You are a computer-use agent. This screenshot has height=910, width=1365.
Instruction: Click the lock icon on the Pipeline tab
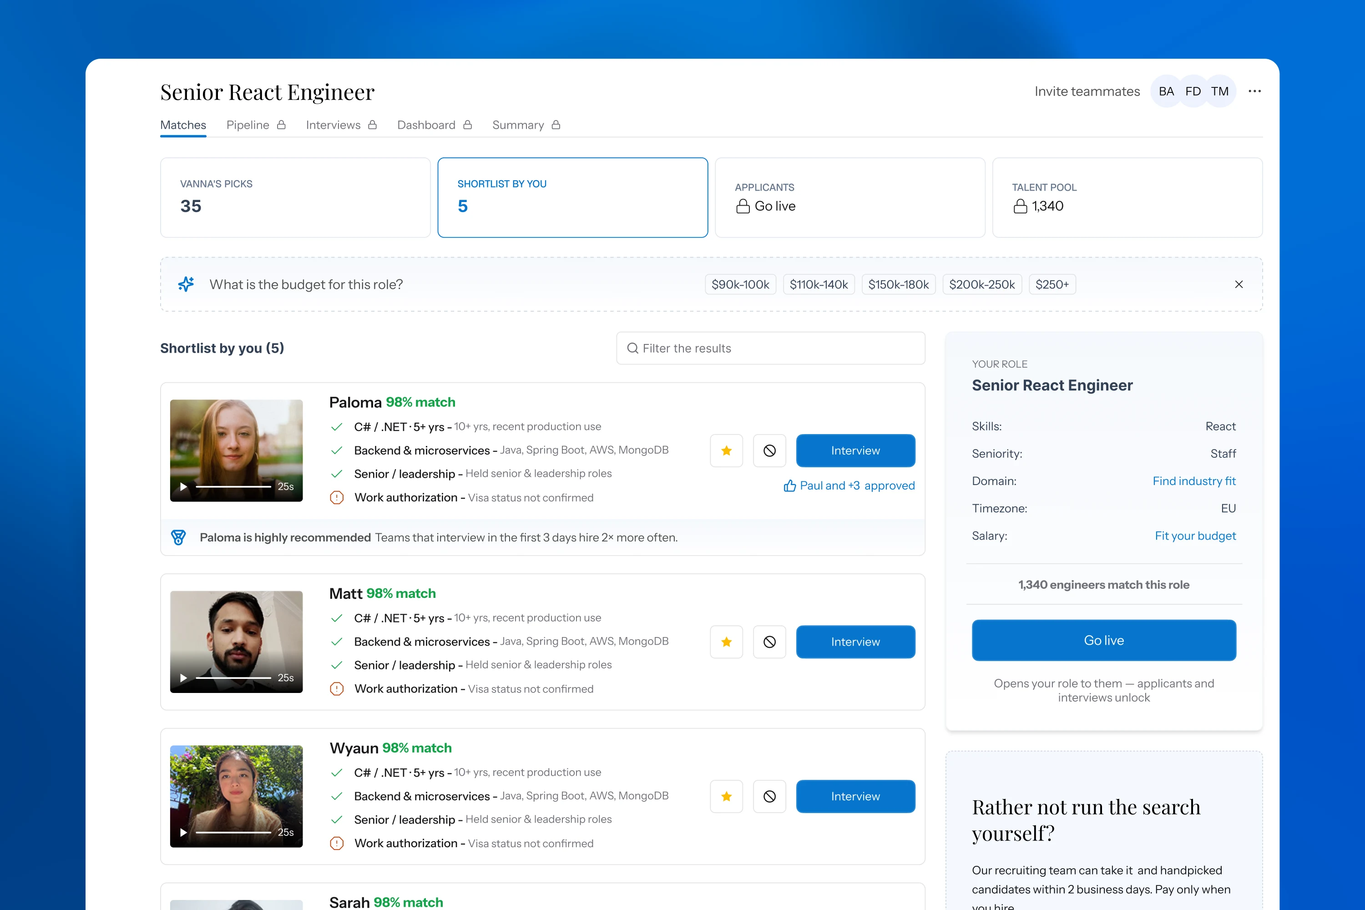pyautogui.click(x=282, y=125)
